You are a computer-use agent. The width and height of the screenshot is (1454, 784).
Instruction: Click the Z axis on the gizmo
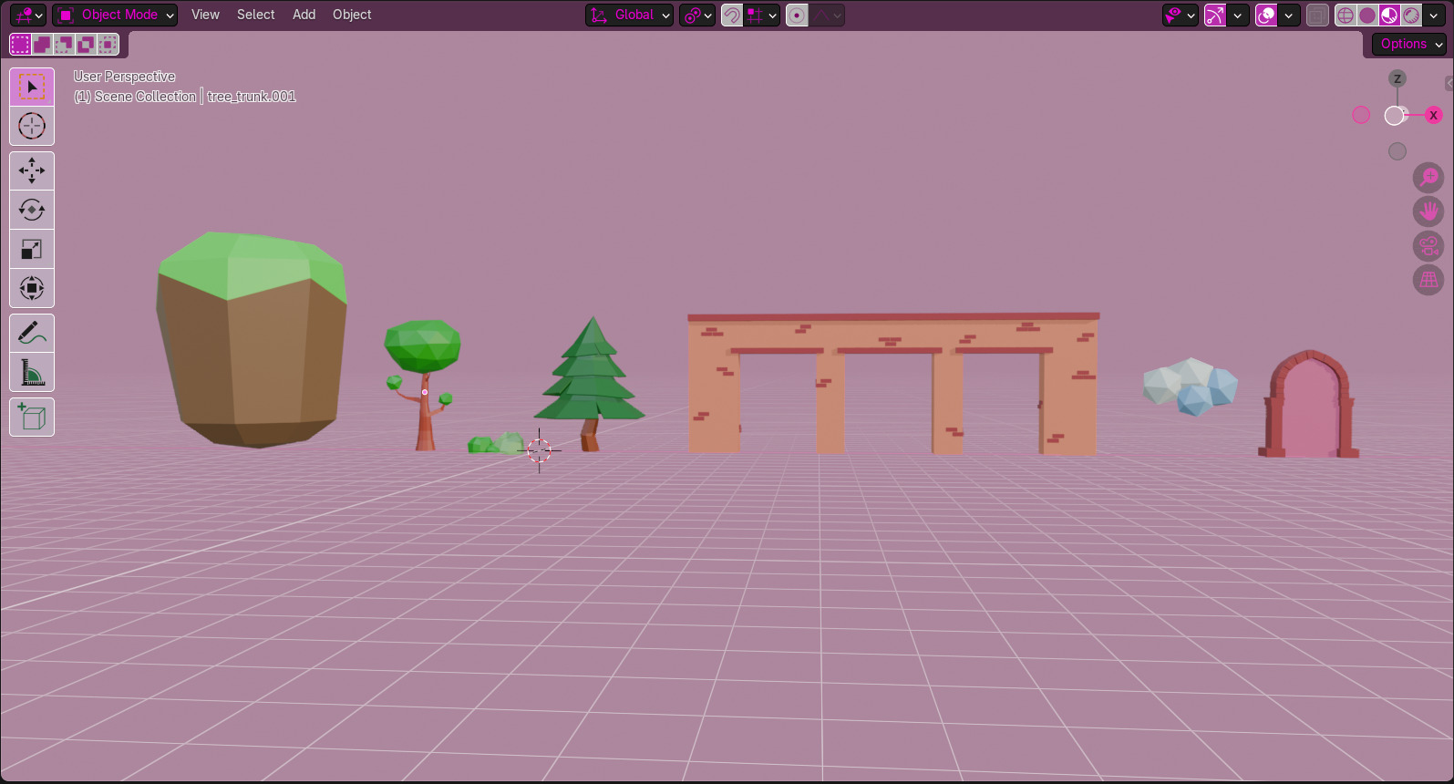point(1397,78)
